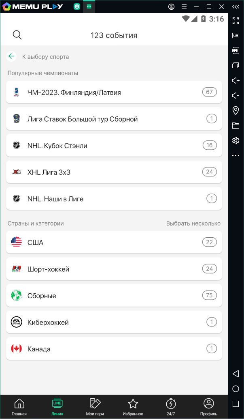Viewport: 244px width, 419px height.
Task: Click MEmu volume up icon
Action: pyautogui.click(x=236, y=80)
